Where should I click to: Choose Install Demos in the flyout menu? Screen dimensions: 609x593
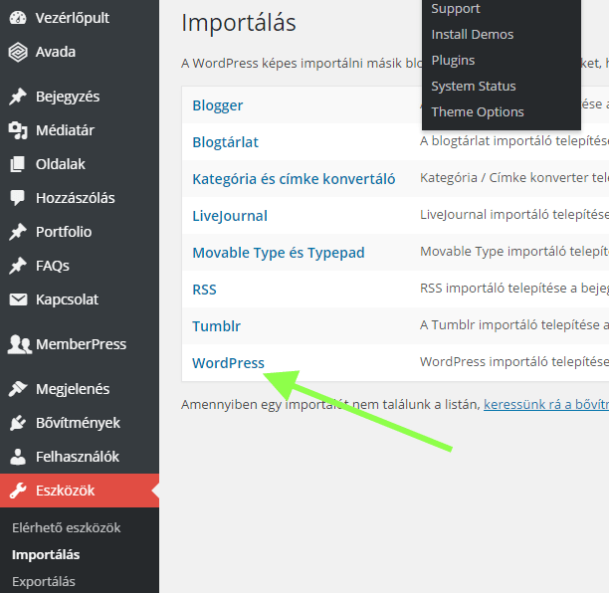click(472, 34)
